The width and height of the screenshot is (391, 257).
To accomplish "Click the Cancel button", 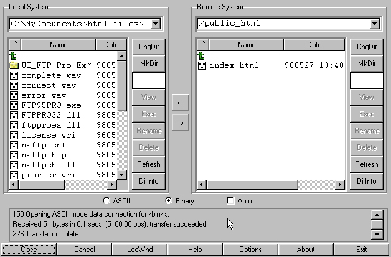I will (84, 250).
